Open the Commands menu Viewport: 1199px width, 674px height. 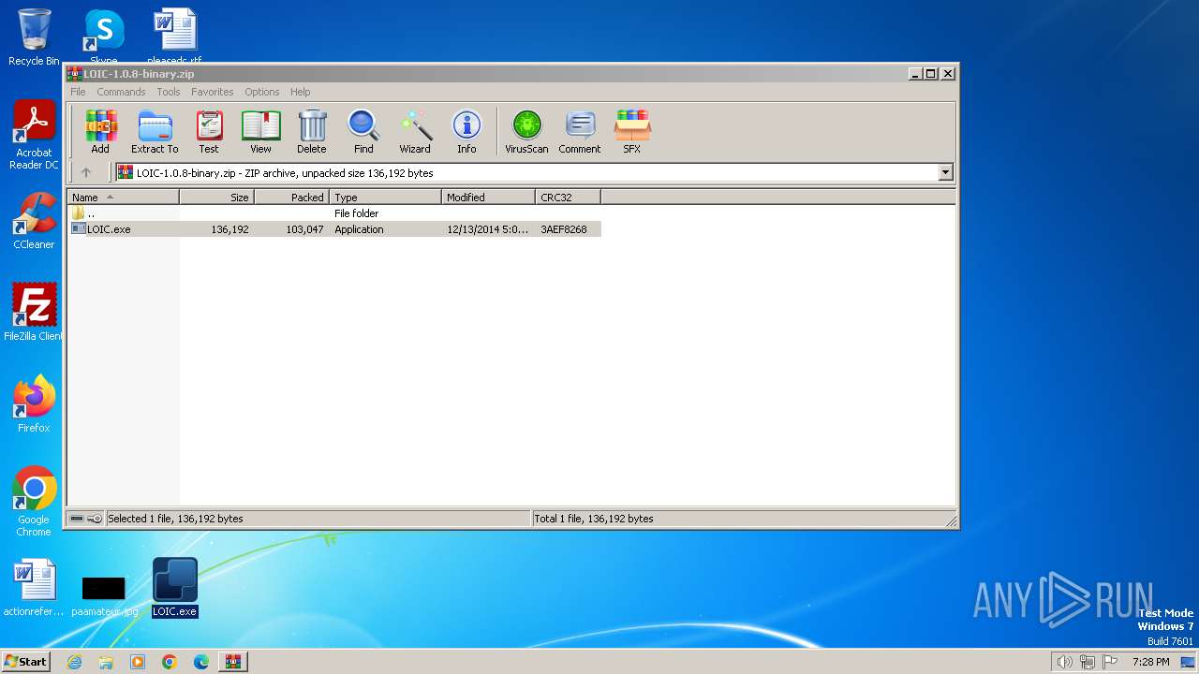pyautogui.click(x=121, y=92)
